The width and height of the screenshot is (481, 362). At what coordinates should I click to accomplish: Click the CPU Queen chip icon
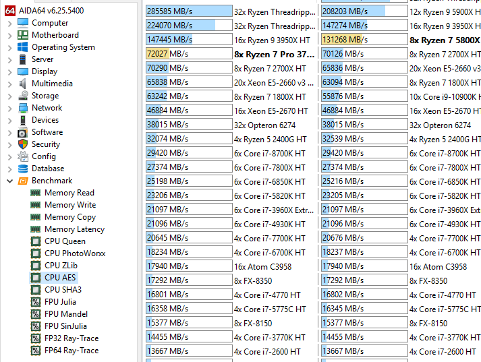(36, 241)
